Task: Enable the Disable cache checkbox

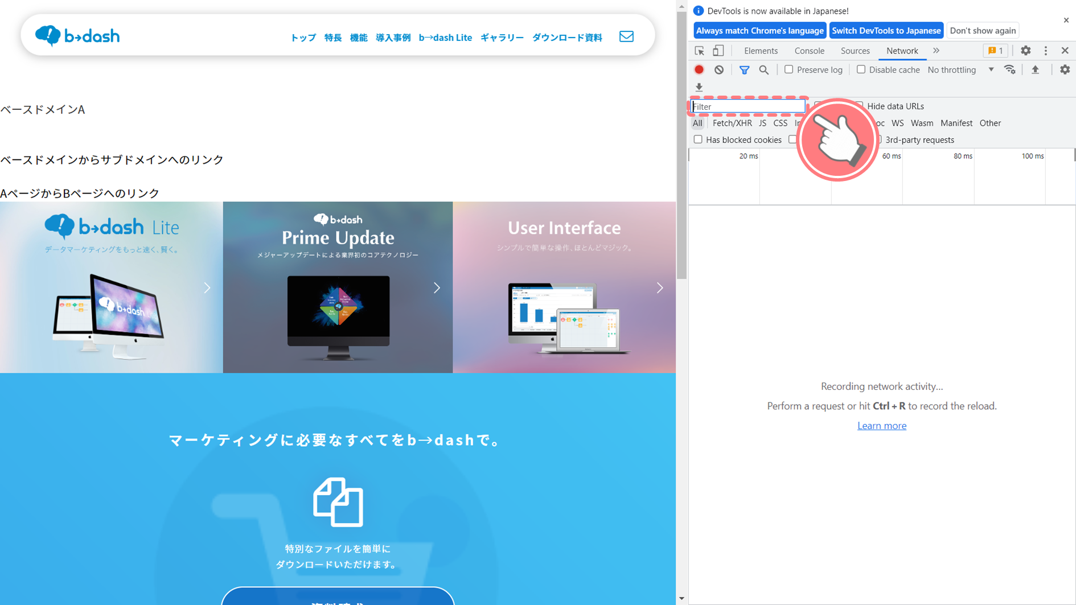Action: tap(861, 69)
